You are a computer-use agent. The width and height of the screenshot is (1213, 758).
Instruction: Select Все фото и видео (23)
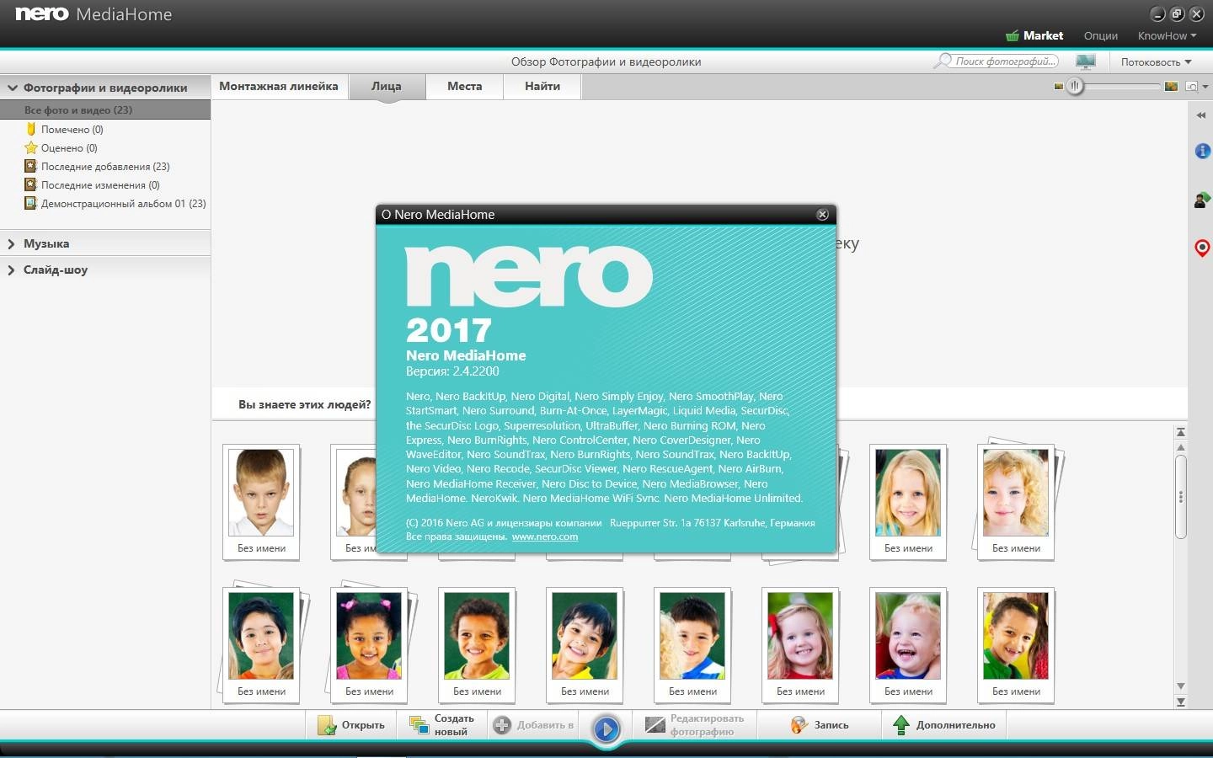click(104, 109)
